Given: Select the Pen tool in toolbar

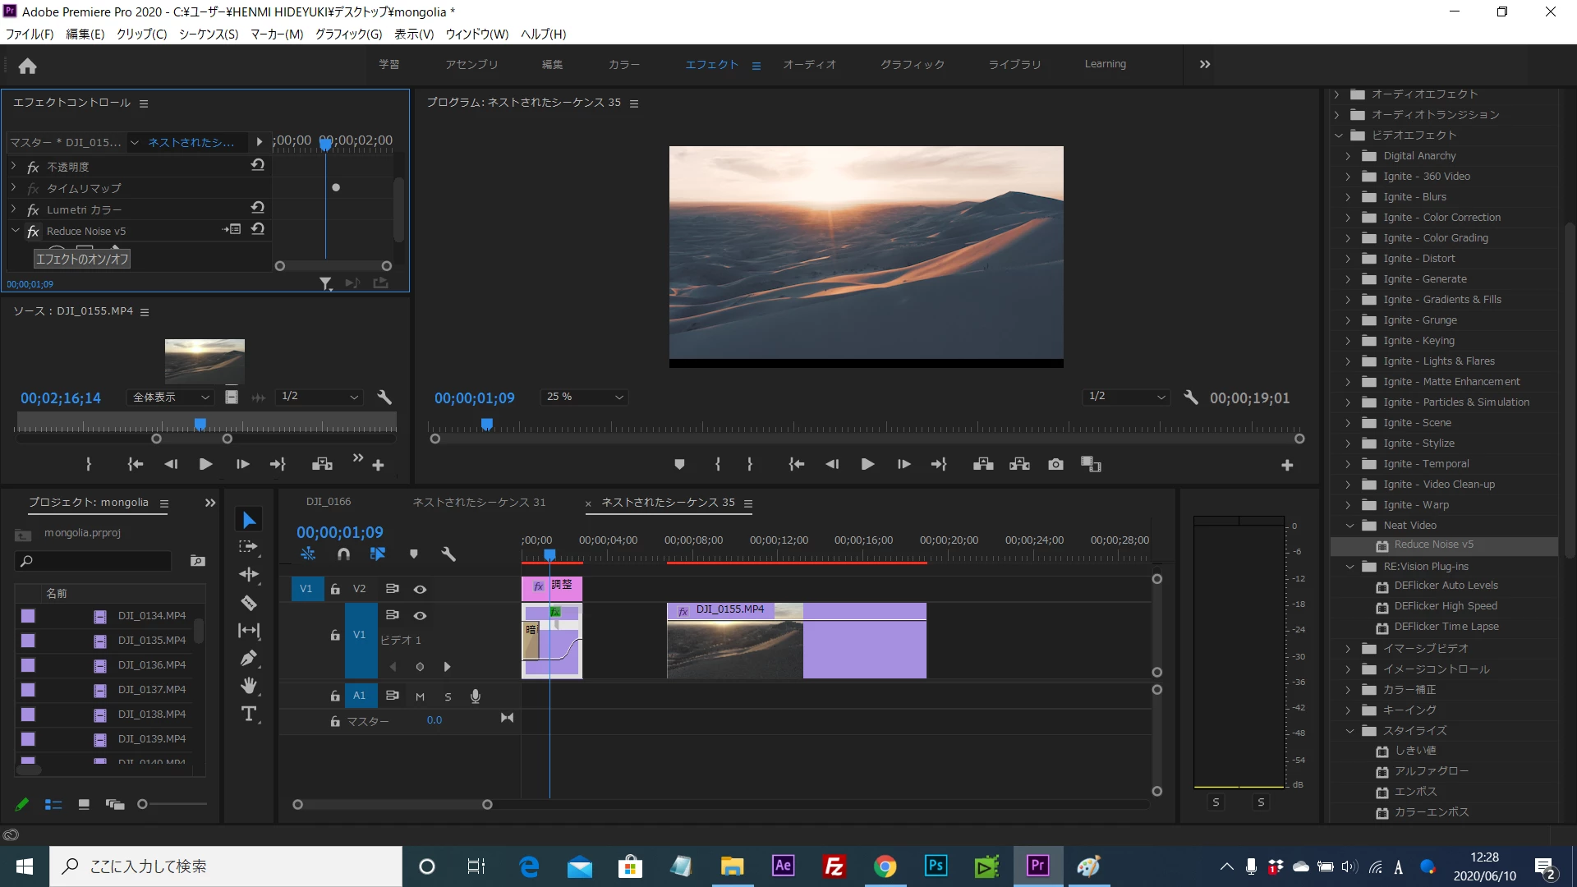Looking at the screenshot, I should 249,659.
